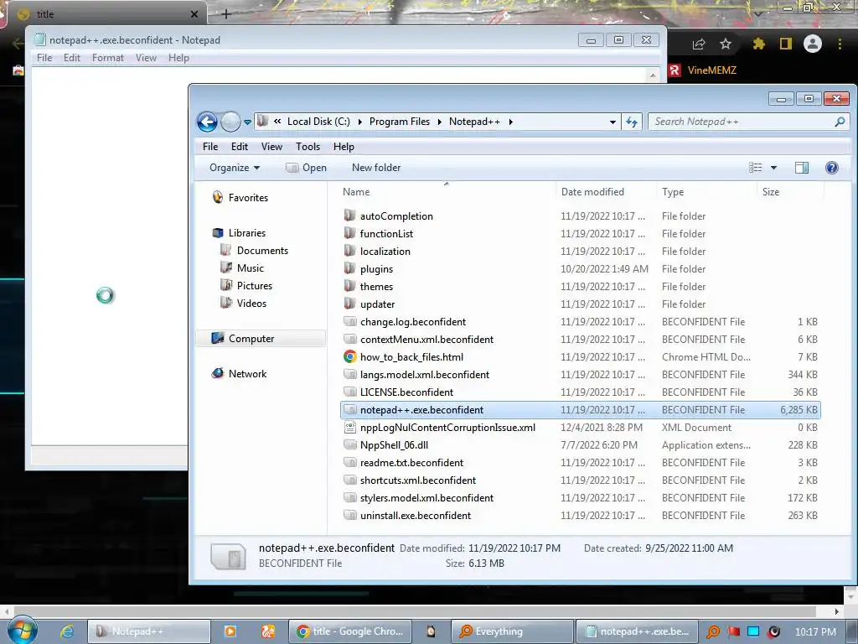Open a new Chrome tab with plus
This screenshot has width=858, height=644.
pyautogui.click(x=226, y=14)
